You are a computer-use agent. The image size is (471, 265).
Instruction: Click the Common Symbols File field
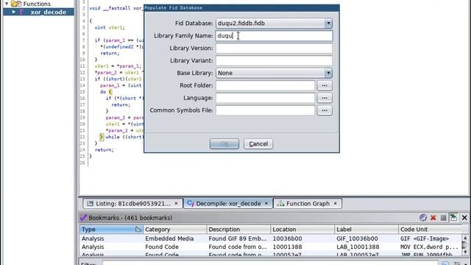point(265,110)
